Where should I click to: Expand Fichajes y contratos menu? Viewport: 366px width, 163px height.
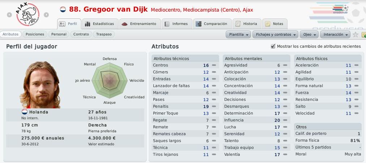(x=276, y=34)
